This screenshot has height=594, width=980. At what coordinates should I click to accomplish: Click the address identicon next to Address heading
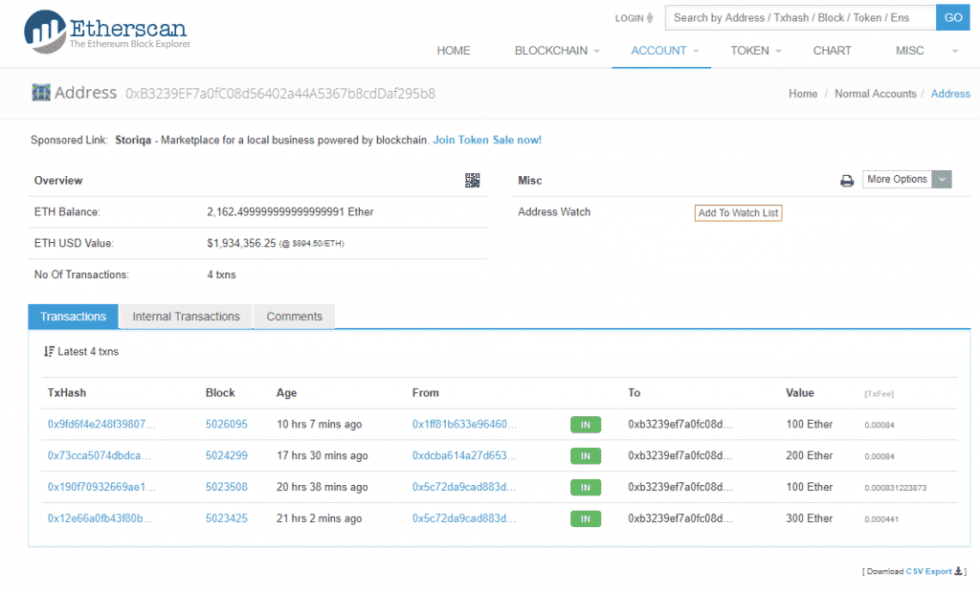coord(41,93)
